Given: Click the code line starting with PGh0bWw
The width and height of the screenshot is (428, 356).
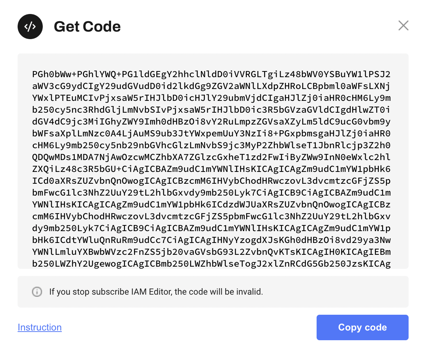Looking at the screenshot, I should coord(211,74).
